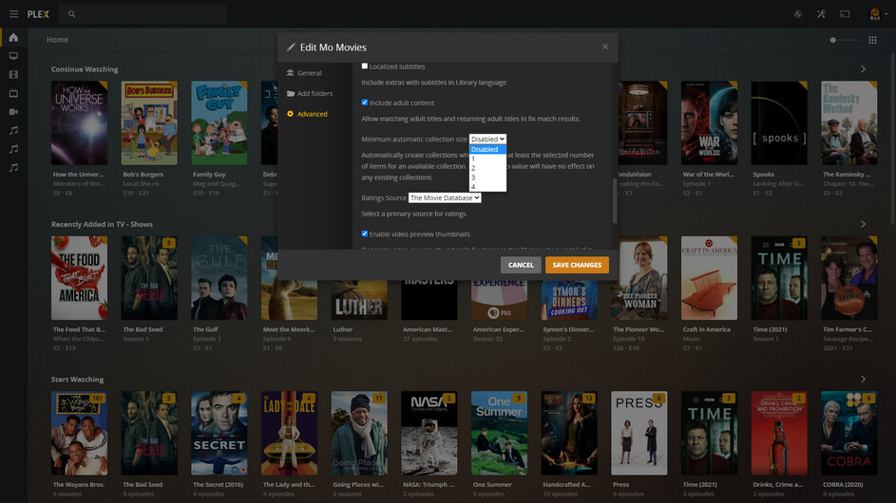The height and width of the screenshot is (503, 896).
Task: Advance Recently Added in TV - Shows chevron
Action: [x=863, y=224]
